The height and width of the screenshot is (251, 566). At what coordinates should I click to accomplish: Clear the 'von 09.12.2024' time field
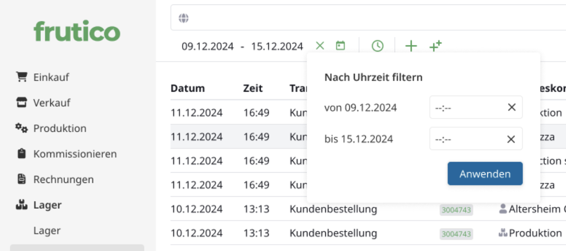[x=511, y=107]
